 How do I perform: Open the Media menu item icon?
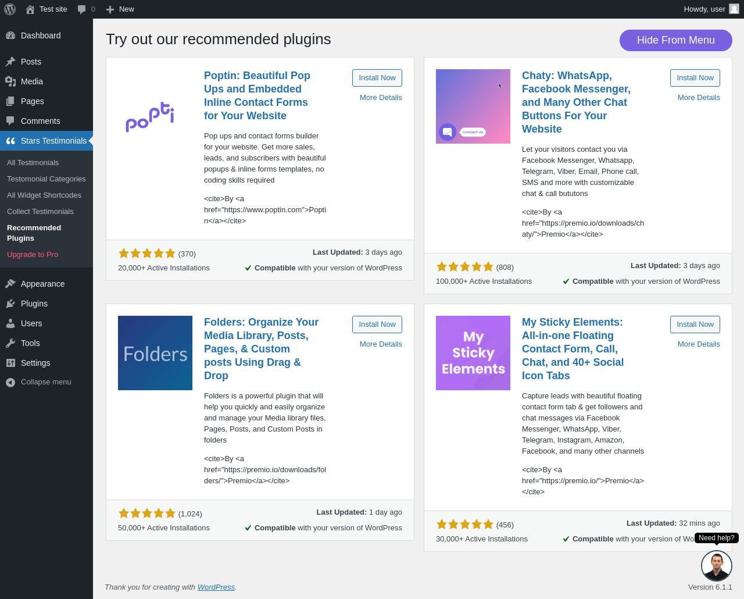10,81
